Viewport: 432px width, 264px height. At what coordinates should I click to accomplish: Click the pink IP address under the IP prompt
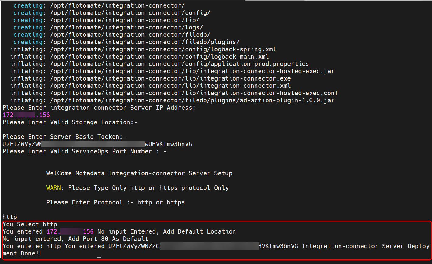[x=26, y=115]
